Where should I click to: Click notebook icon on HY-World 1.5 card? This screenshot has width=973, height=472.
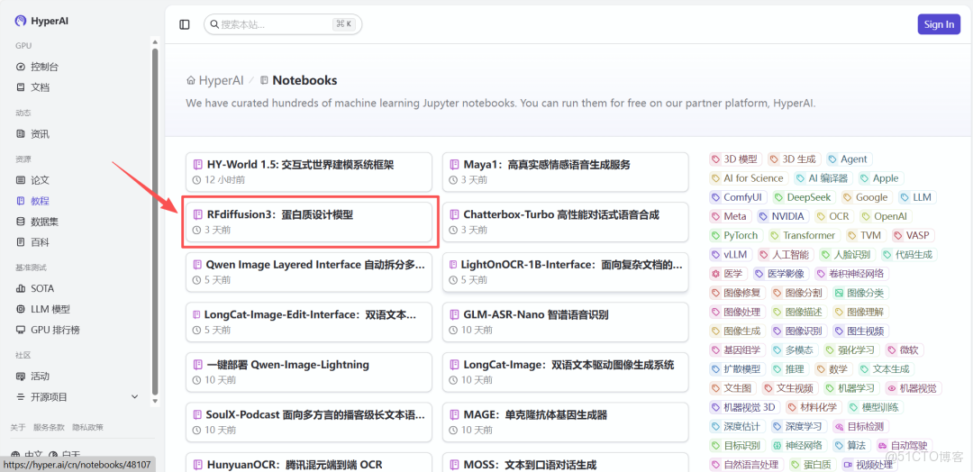[198, 165]
